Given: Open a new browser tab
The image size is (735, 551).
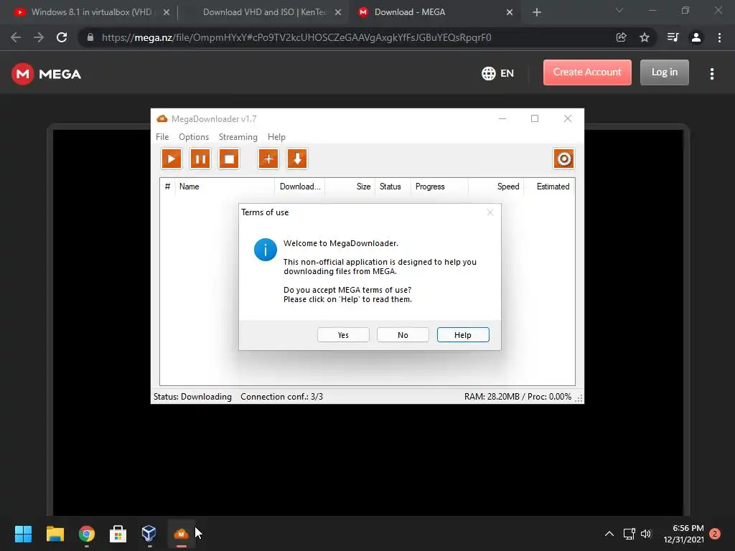Looking at the screenshot, I should pyautogui.click(x=537, y=12).
